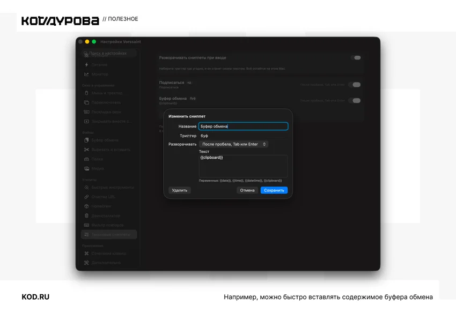Click the Подписаться snippet name in list
The height and width of the screenshot is (312, 456).
click(172, 83)
